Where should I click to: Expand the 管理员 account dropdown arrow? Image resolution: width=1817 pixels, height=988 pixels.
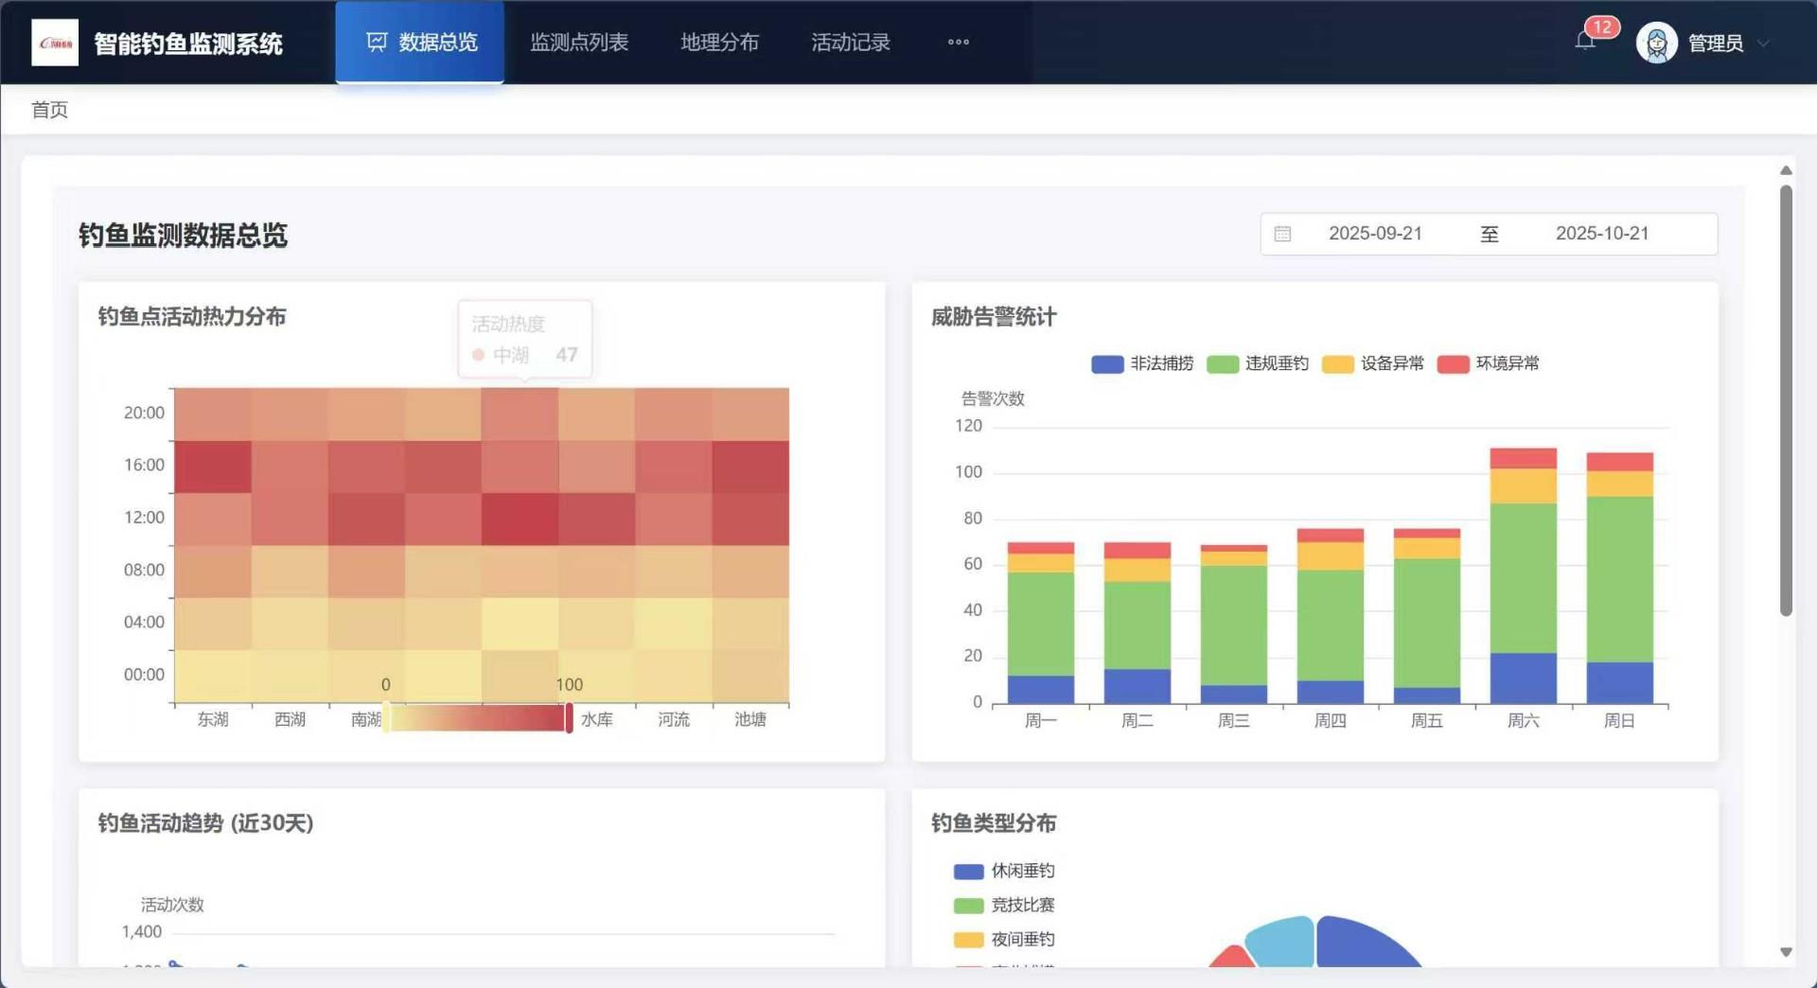tap(1763, 44)
